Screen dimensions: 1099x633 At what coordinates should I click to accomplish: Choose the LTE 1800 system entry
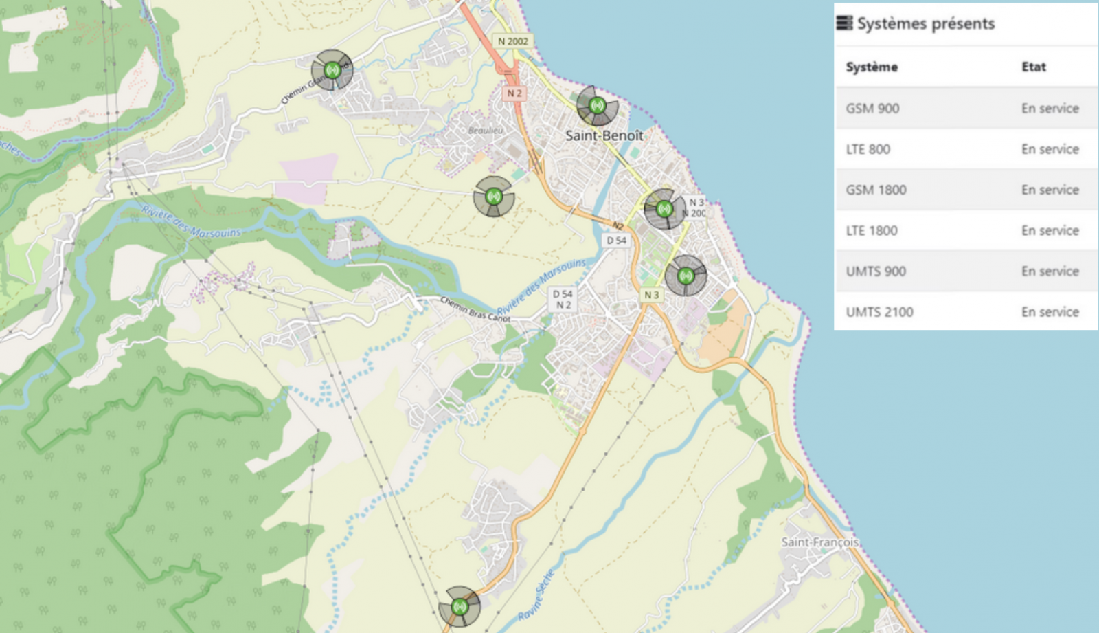965,230
